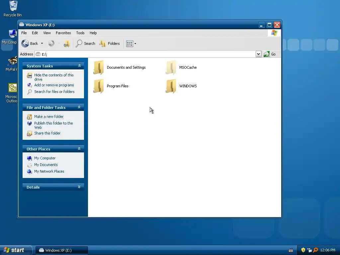
Task: Click the sharing hand icon beside Share this folder
Action: tap(30, 133)
